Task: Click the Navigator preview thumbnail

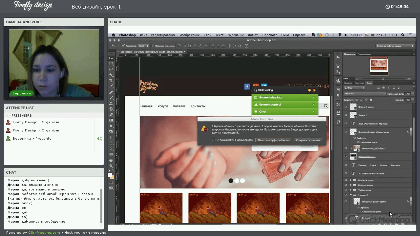Action: coord(379,66)
